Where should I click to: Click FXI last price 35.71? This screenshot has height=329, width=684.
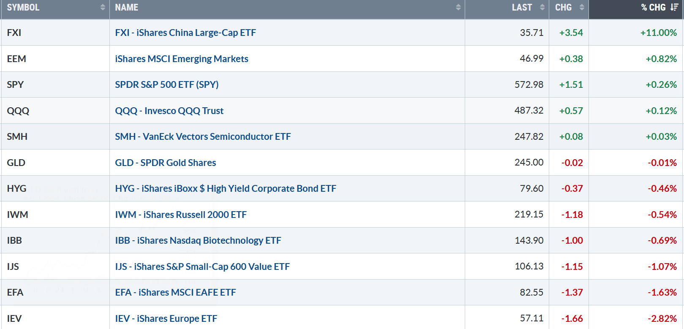pos(531,33)
